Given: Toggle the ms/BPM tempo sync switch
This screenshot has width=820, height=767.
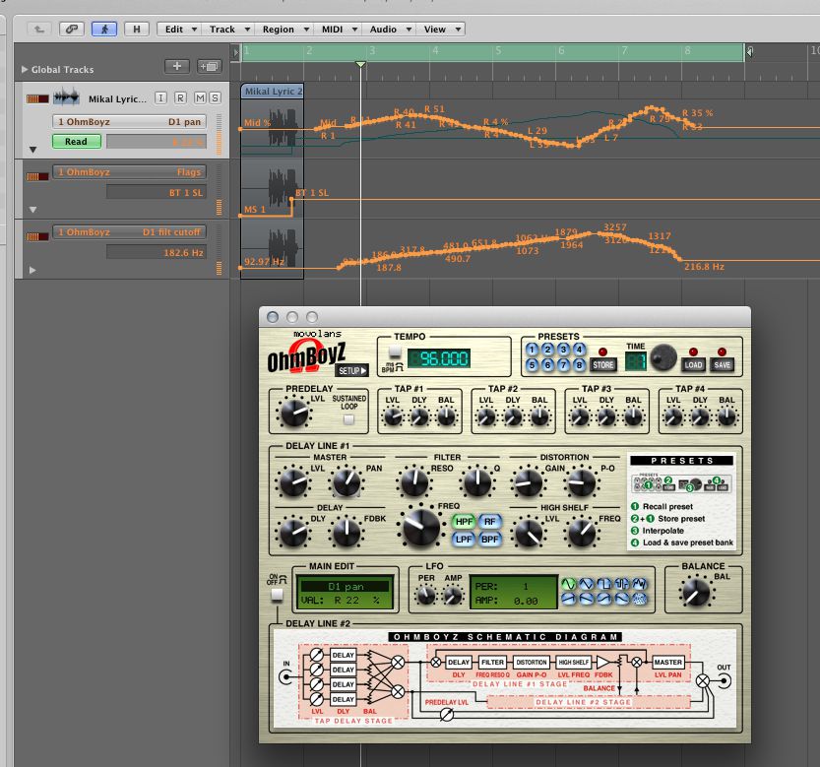Looking at the screenshot, I should coord(395,352).
